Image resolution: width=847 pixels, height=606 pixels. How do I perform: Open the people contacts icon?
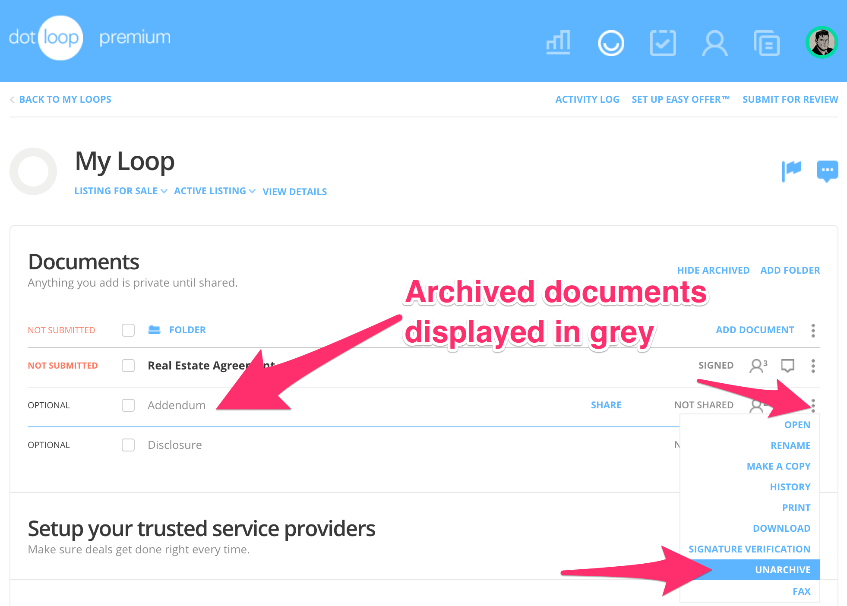click(714, 43)
